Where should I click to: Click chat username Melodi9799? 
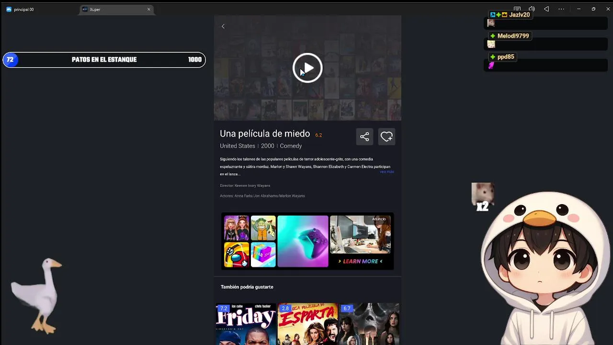(x=513, y=36)
